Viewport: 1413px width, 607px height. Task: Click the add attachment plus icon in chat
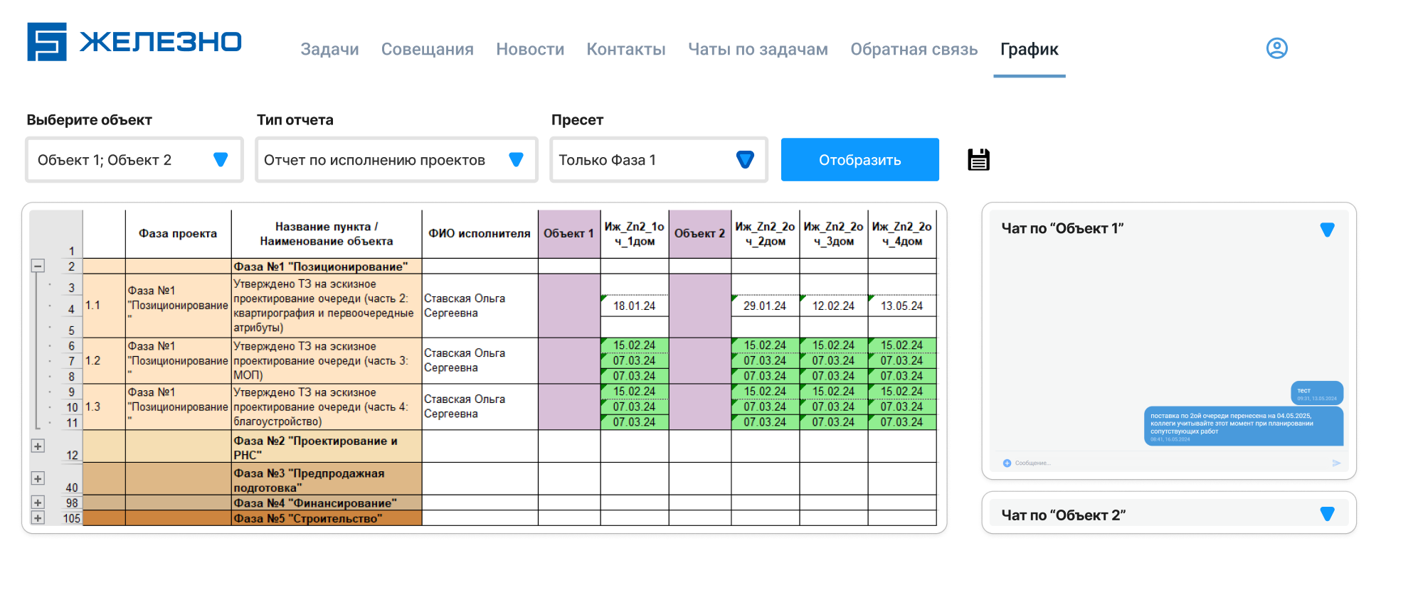(1007, 463)
